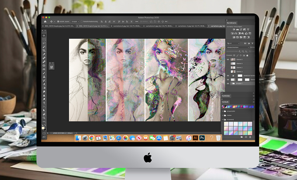Select the Eyedropper tool
297x180 pixels.
click(44, 54)
